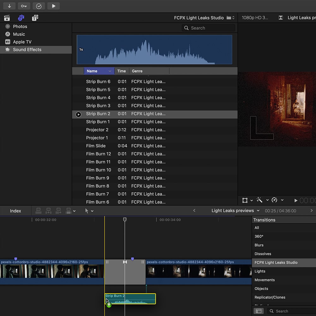Screen dimensions: 316x316
Task: Toggle the Titles and Generators sidebar
Action: [x=35, y=18]
